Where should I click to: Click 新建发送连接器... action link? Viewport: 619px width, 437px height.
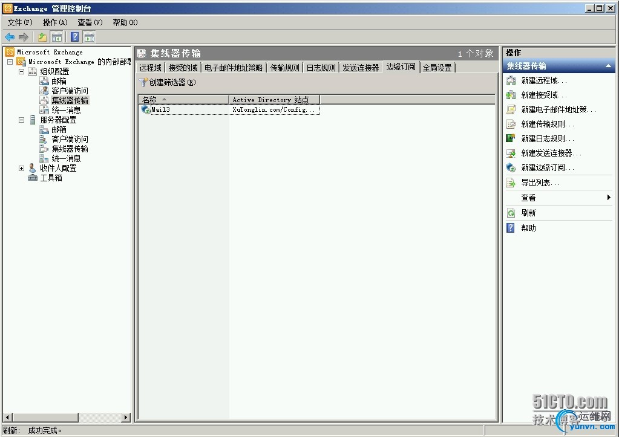(551, 153)
